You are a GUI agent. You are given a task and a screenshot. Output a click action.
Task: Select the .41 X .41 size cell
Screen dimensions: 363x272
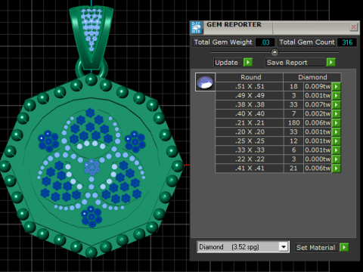pyautogui.click(x=250, y=168)
